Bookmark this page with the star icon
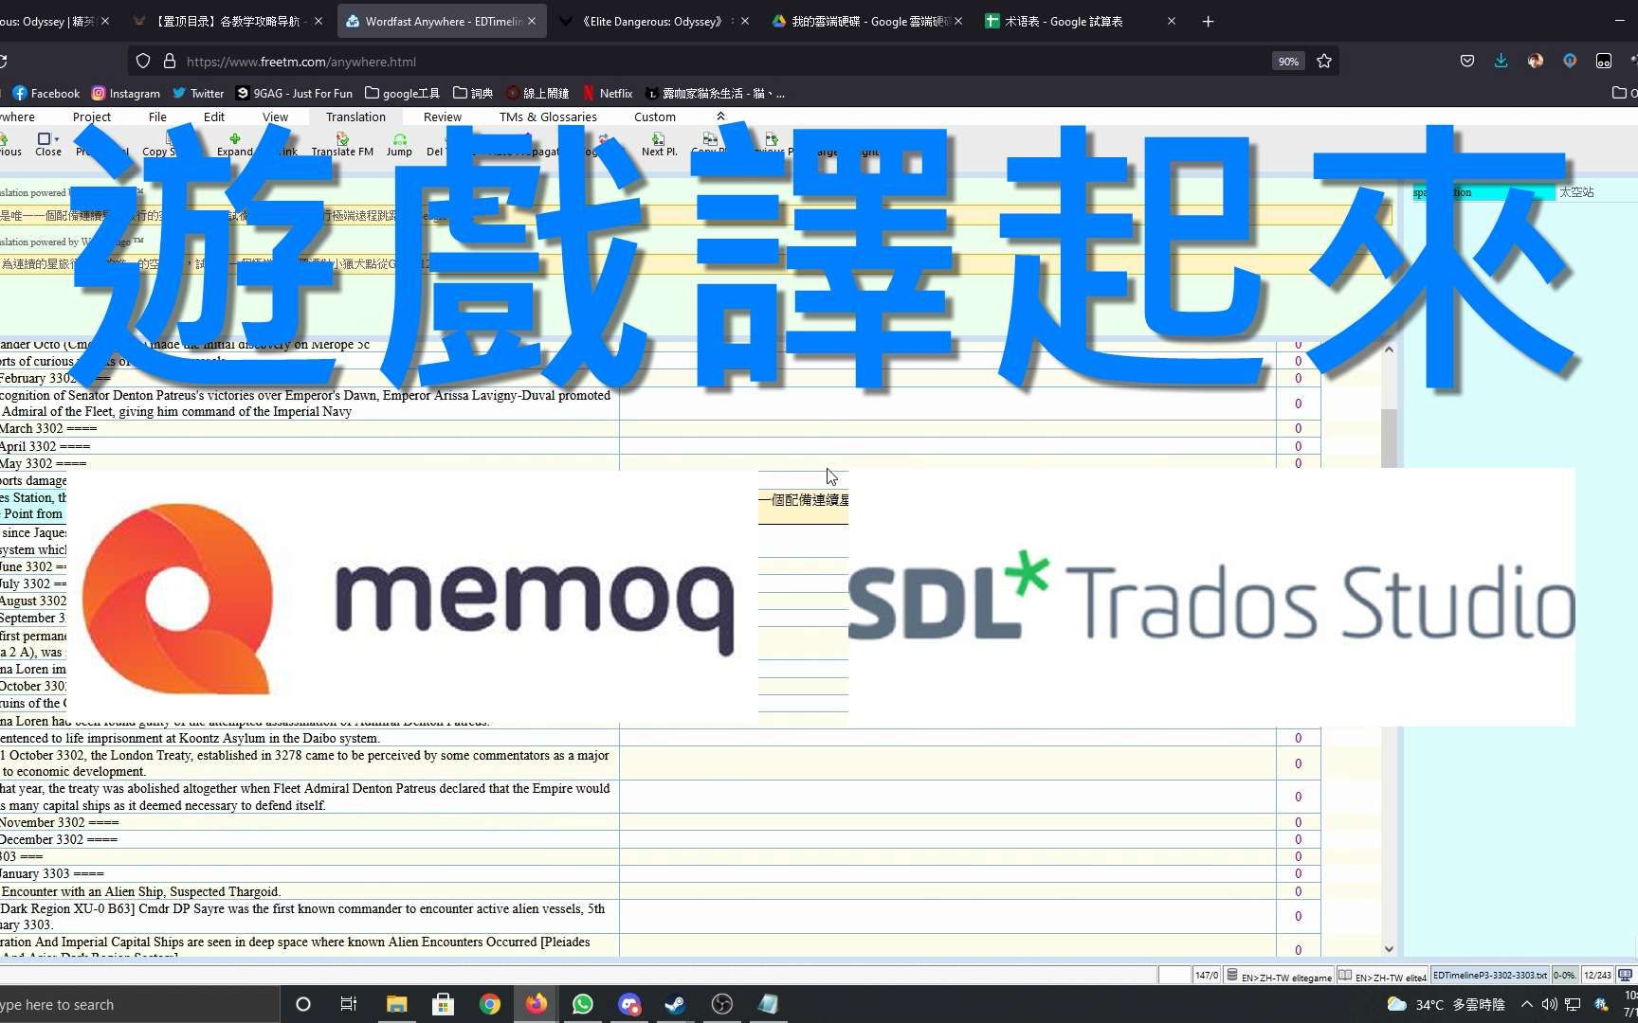The height and width of the screenshot is (1023, 1638). [x=1324, y=61]
